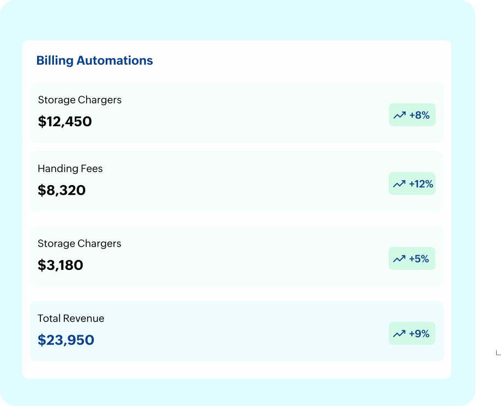Click the $3,180 amount
Screen dimensions: 501x406
click(x=61, y=265)
